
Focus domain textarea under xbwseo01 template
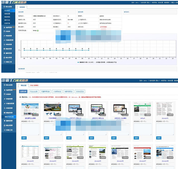[x=165, y=129]
